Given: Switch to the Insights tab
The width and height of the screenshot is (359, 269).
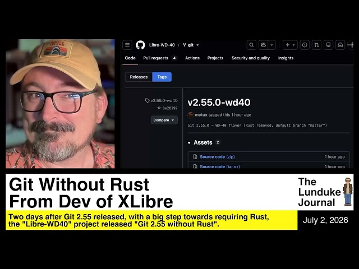Looking at the screenshot, I should pyautogui.click(x=286, y=58).
